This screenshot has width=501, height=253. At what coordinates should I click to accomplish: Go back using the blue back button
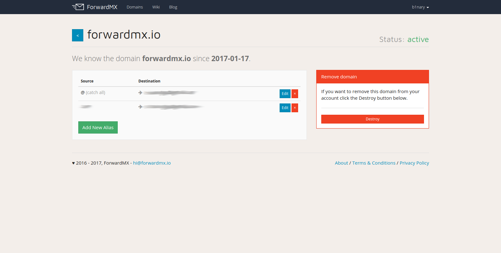(78, 35)
